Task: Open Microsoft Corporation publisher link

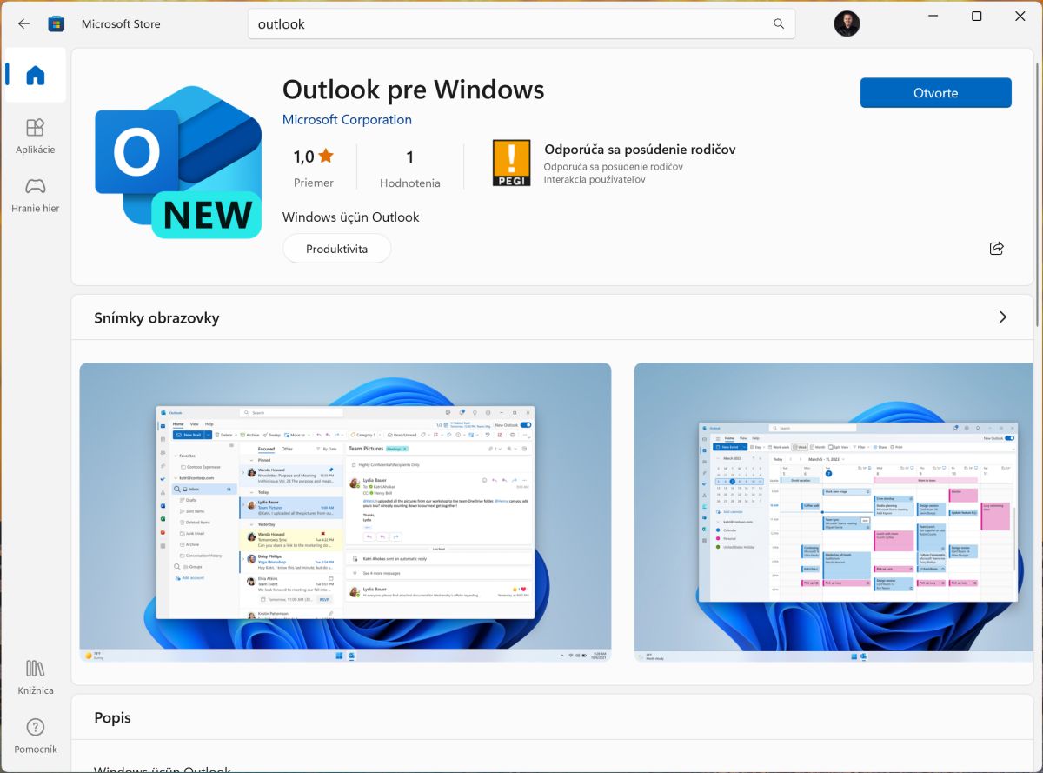Action: coord(347,120)
